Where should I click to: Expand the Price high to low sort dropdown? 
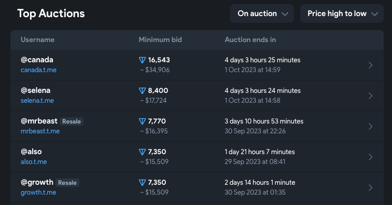pos(342,13)
